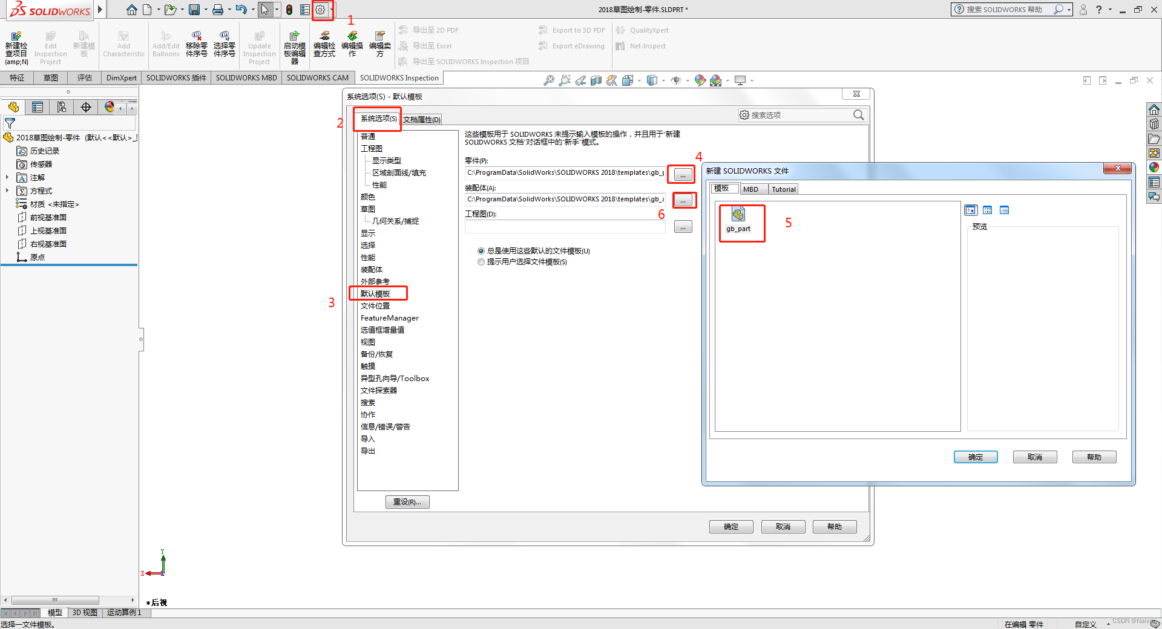Expand the 方程式 node in feature tree
Image resolution: width=1162 pixels, height=629 pixels.
pos(7,191)
